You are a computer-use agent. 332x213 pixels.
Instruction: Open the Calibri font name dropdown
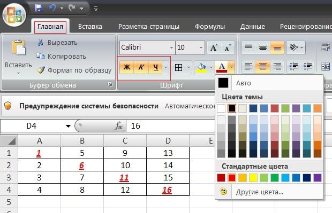(x=171, y=48)
